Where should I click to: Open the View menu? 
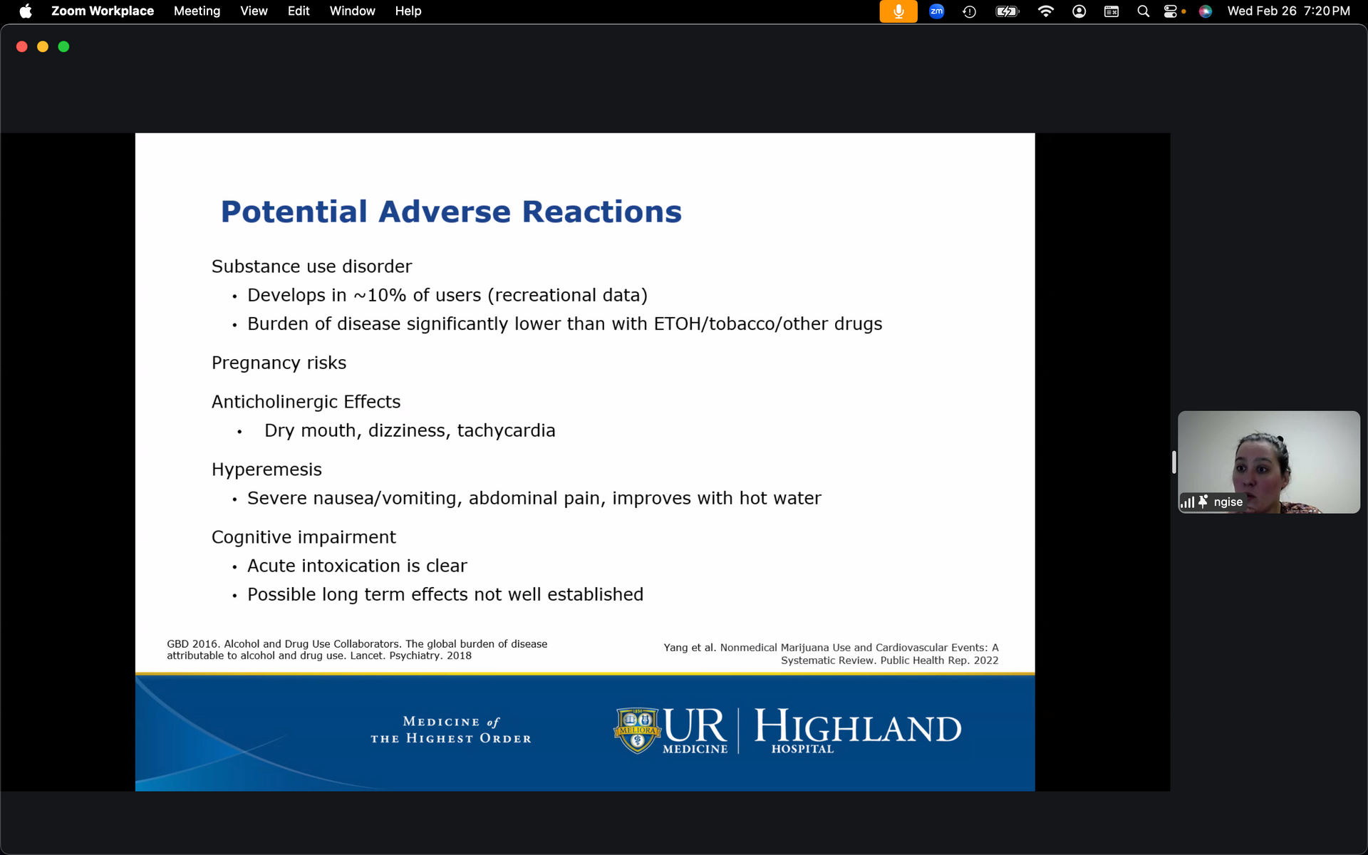click(254, 11)
